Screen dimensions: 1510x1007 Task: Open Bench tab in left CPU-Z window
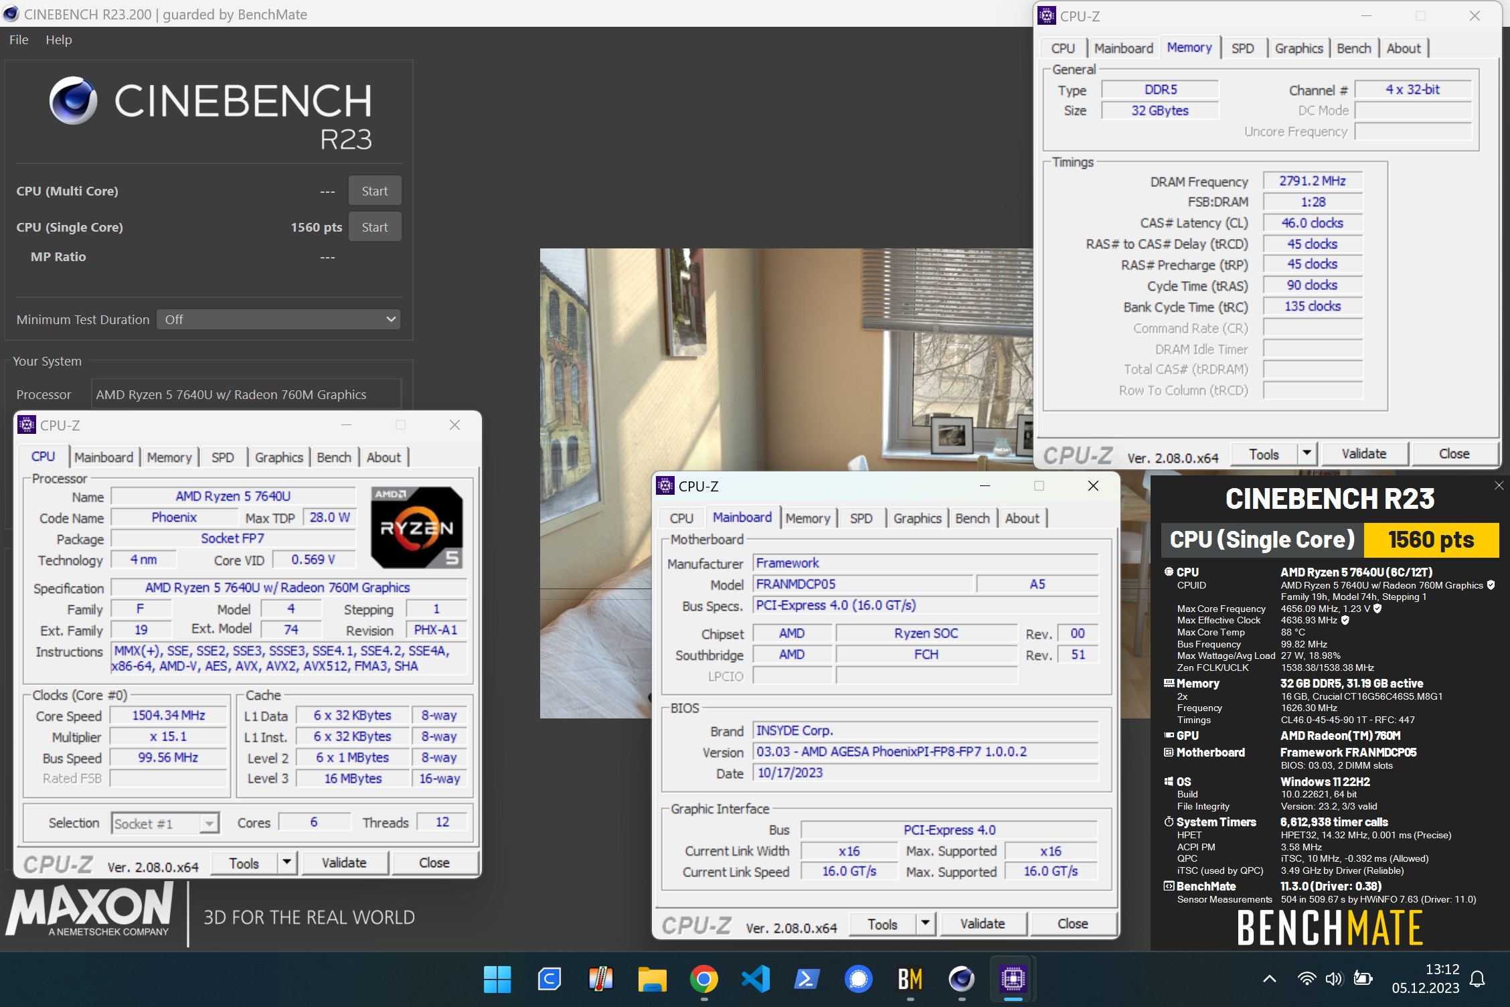click(334, 457)
